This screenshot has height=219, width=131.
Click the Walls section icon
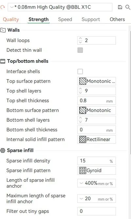pyautogui.click(x=3, y=30)
